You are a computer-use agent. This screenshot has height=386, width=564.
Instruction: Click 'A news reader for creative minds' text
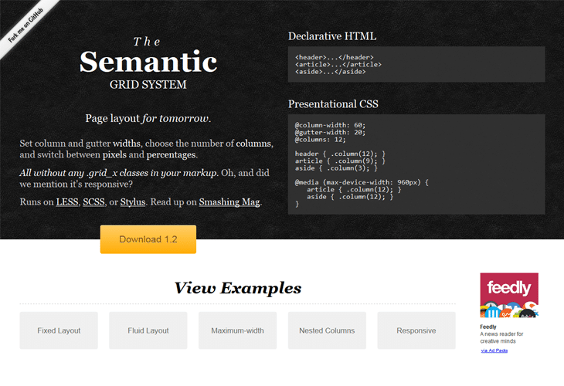(x=501, y=337)
